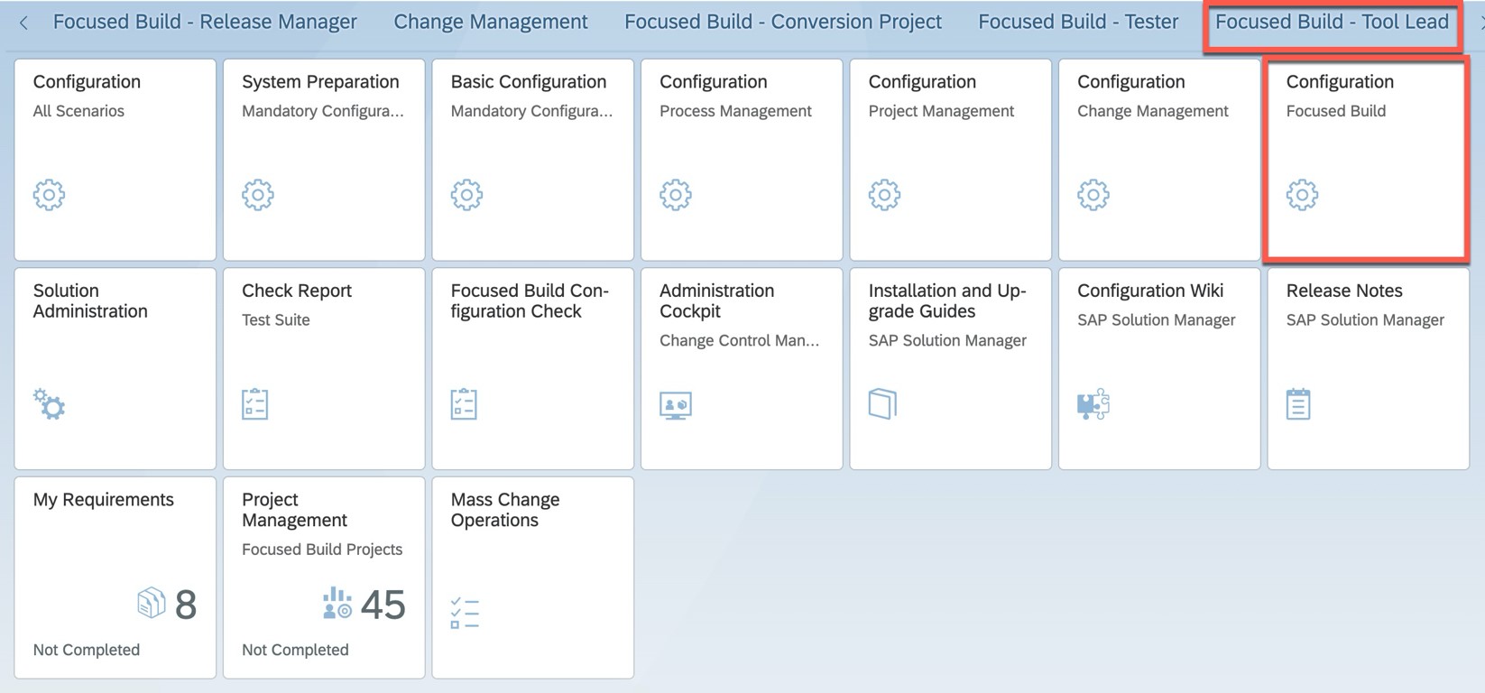The width and height of the screenshot is (1485, 693).
Task: Click the notepad icon on Release Notes tile
Action: (x=1298, y=404)
